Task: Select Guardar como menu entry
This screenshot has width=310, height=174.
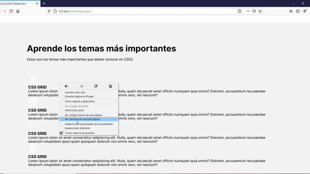Action: tap(89, 92)
